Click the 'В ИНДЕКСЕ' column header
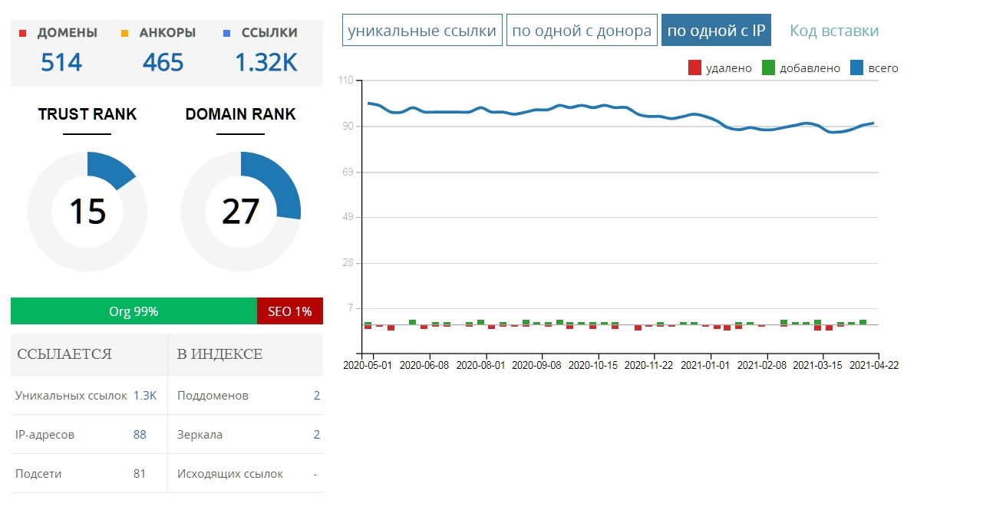The height and width of the screenshot is (513, 983). click(x=219, y=354)
